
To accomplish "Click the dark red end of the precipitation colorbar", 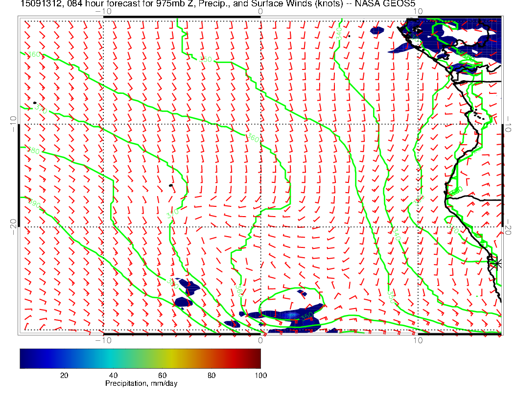I will pos(258,358).
